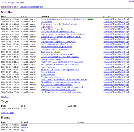134x132 pixels.
Task: Go to the Commit tab
Action: click(x=23, y=7)
